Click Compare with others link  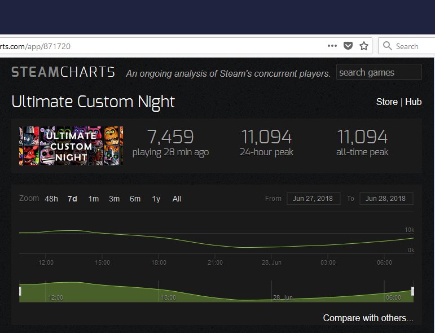(x=368, y=318)
